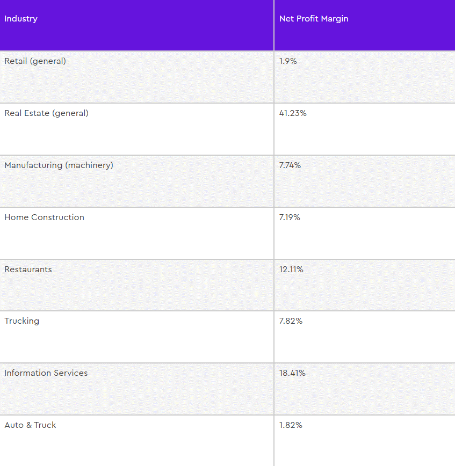This screenshot has width=455, height=466.
Task: Select the 18.41% margin value
Action: (292, 373)
